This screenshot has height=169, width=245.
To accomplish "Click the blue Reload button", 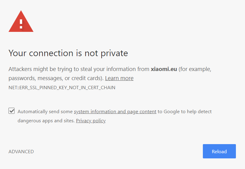I will 219,151.
